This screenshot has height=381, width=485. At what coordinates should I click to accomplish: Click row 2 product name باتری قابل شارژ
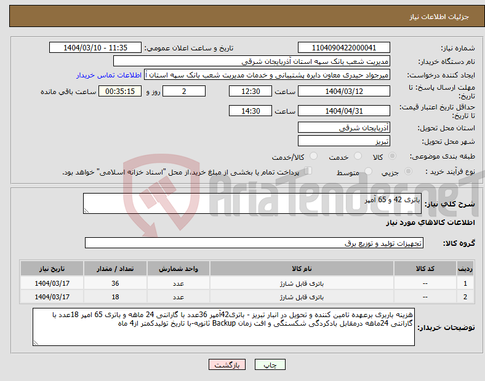click(x=302, y=297)
